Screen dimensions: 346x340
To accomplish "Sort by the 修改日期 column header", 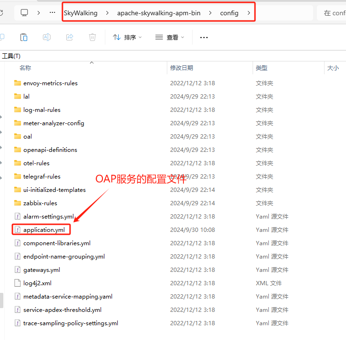I will point(182,68).
